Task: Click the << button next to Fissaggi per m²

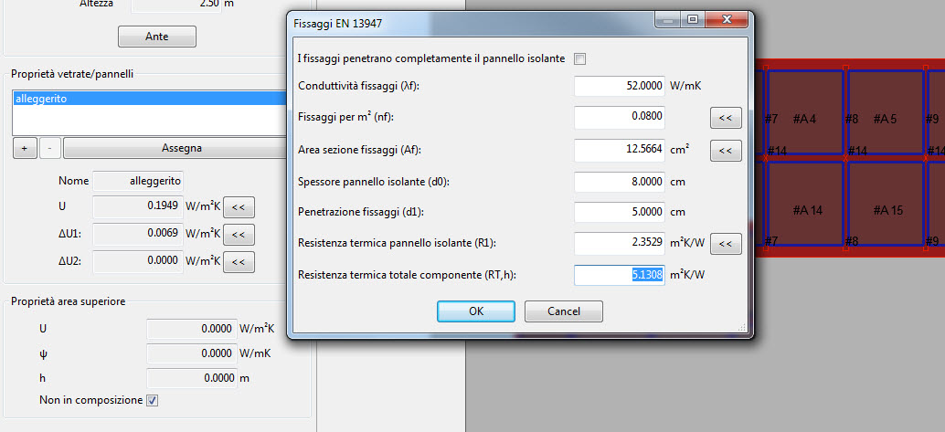Action: 726,118
